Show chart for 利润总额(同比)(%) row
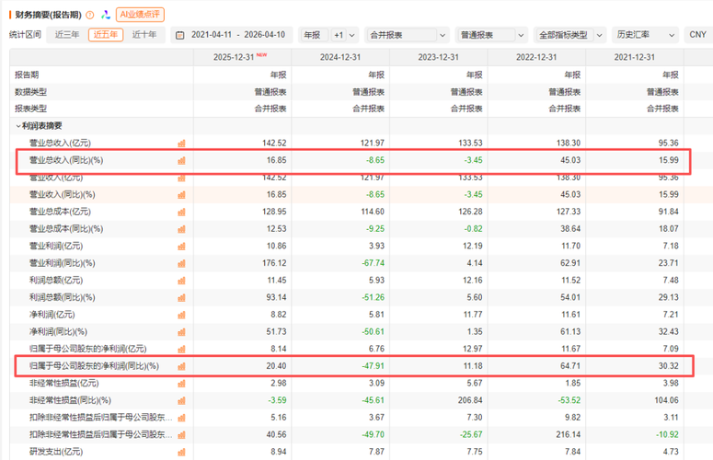This screenshot has width=713, height=460. coord(181,298)
